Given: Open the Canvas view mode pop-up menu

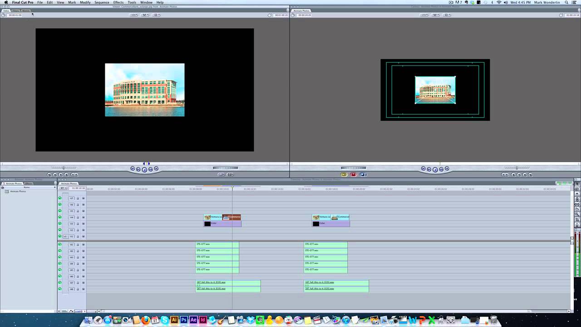Looking at the screenshot, I should 447,15.
